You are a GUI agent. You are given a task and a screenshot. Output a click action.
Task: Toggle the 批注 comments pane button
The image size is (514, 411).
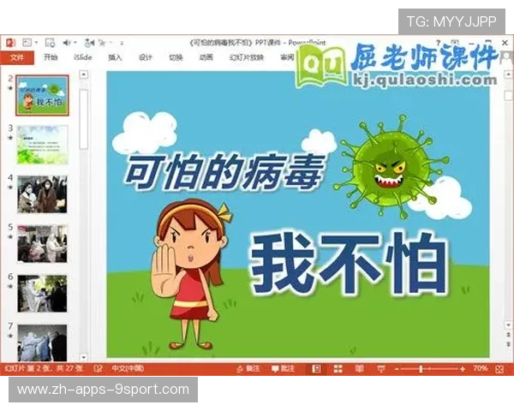pyautogui.click(x=284, y=369)
